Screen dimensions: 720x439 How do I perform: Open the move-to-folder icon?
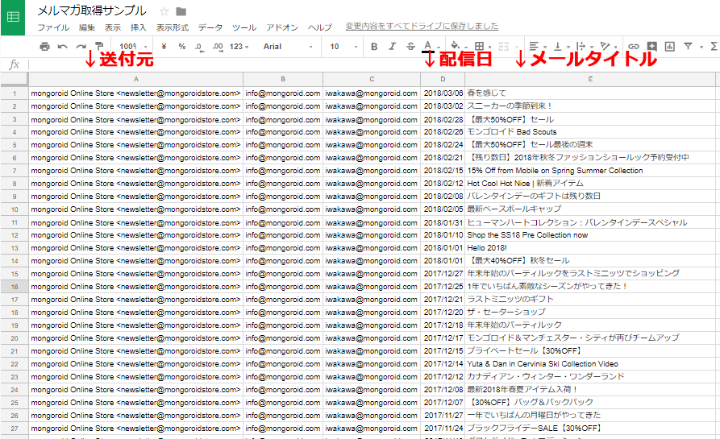pos(181,11)
